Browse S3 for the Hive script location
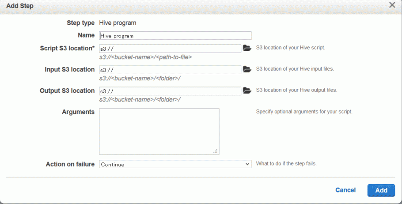402x204 pixels. point(247,48)
